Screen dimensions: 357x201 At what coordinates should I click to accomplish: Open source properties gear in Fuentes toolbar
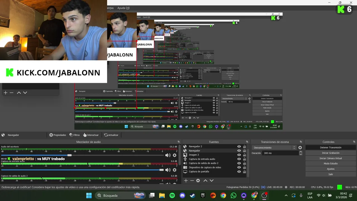click(x=198, y=181)
